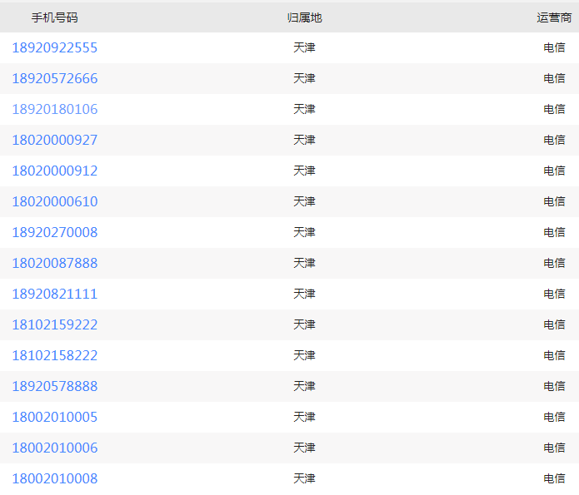Select 天津 in the 18002010006 row
The width and height of the screenshot is (579, 495).
click(x=305, y=448)
